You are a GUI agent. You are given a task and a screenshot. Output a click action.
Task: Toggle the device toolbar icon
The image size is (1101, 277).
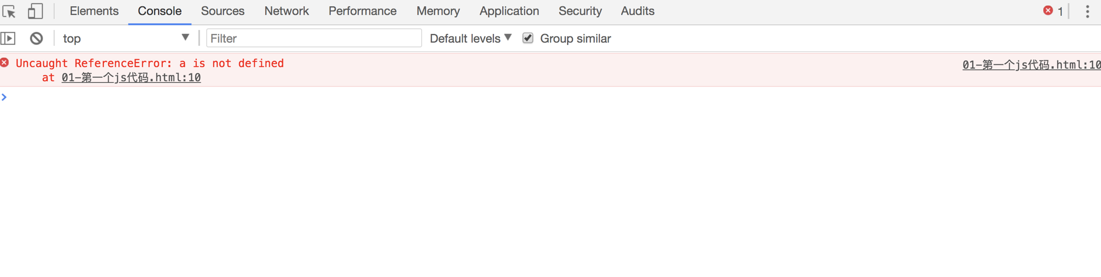click(35, 11)
